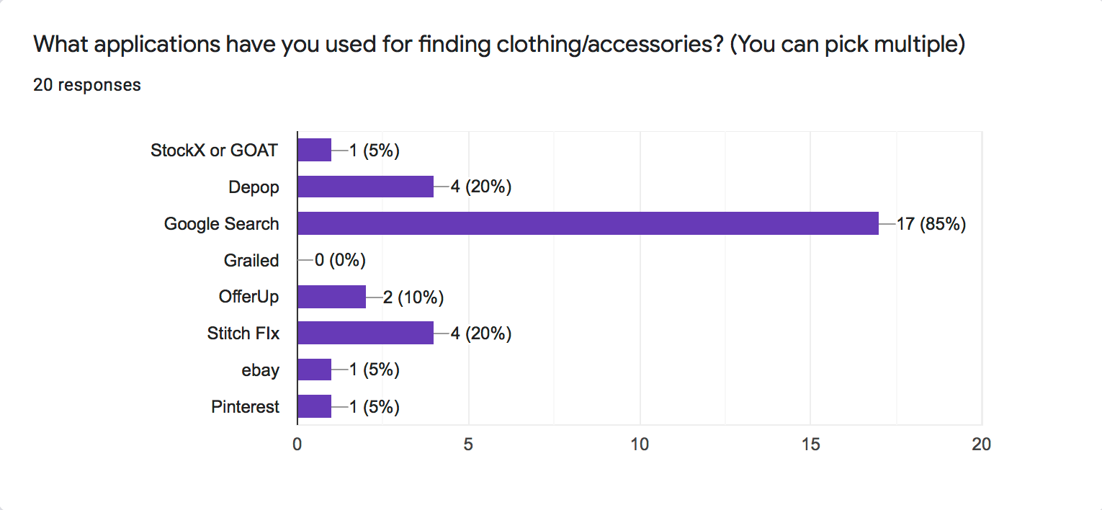Click the Depop bar in chart
Image resolution: width=1102 pixels, height=510 pixels.
pyautogui.click(x=365, y=187)
